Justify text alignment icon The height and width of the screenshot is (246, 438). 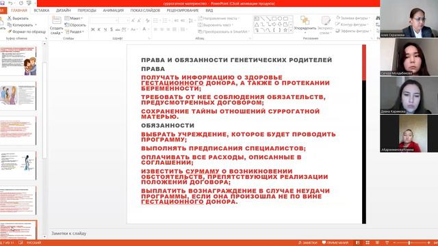coord(175,29)
